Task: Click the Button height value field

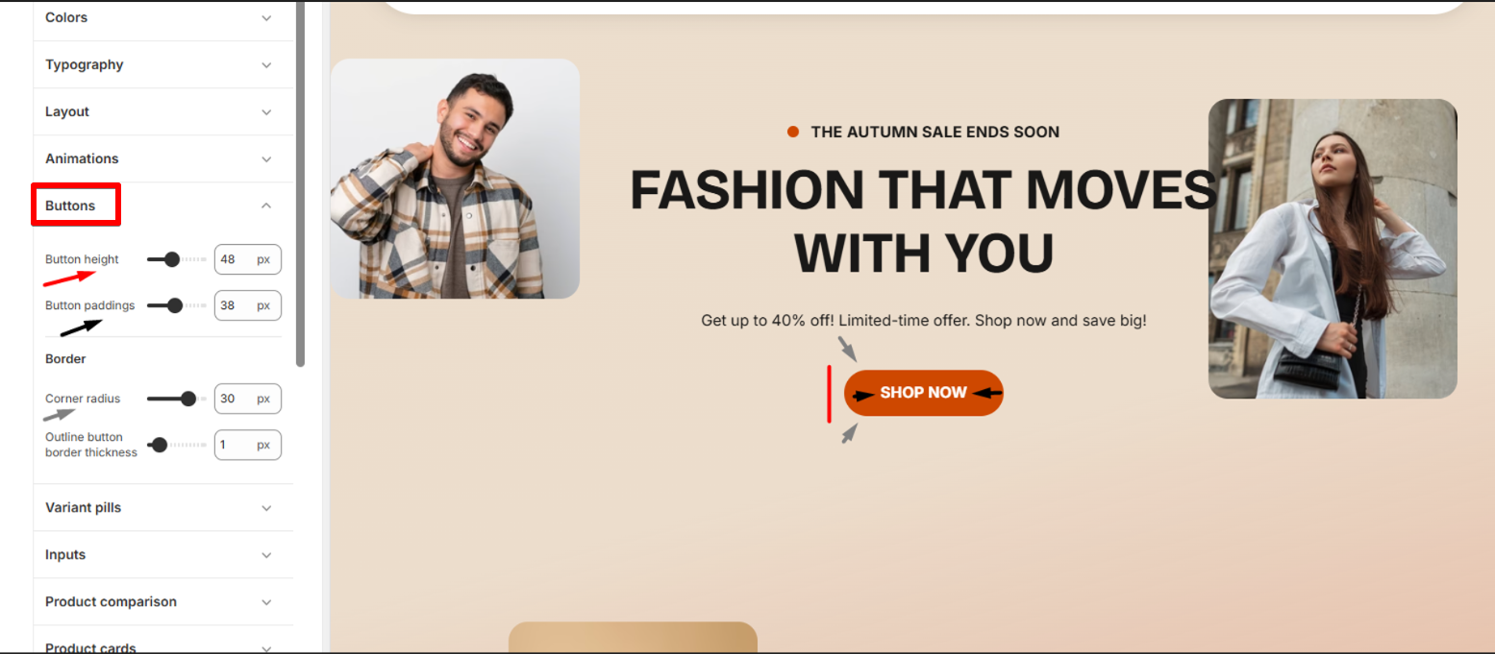Action: [x=248, y=259]
